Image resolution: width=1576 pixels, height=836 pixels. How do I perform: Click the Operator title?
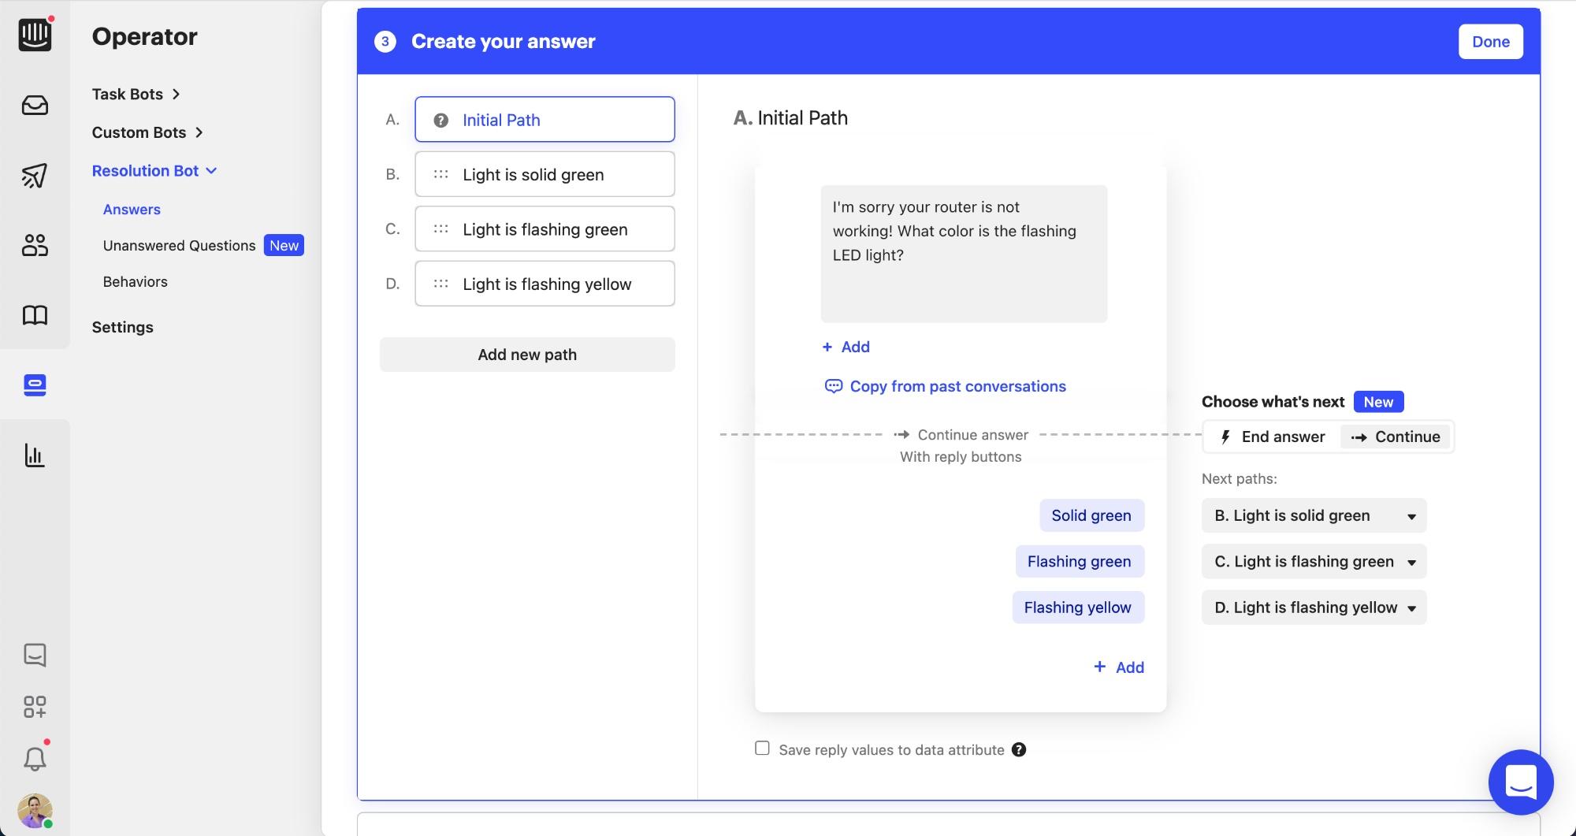click(144, 36)
